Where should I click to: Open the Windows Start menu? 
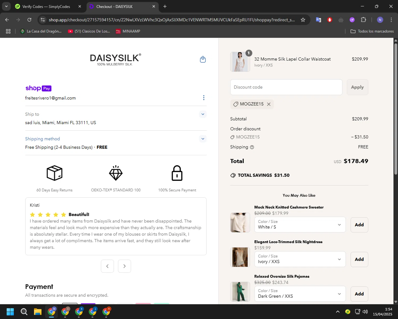click(x=10, y=312)
